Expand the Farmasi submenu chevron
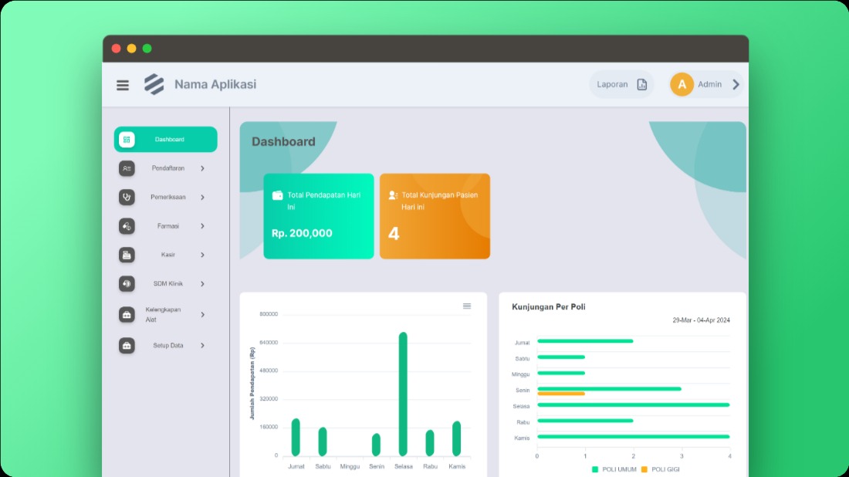 coord(202,226)
